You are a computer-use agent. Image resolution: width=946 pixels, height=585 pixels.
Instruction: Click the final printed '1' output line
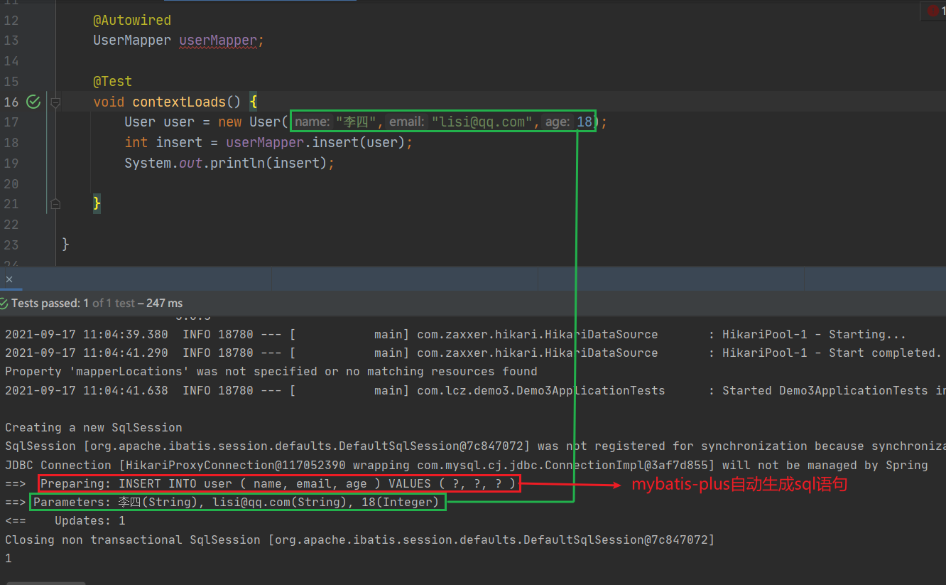(9, 559)
